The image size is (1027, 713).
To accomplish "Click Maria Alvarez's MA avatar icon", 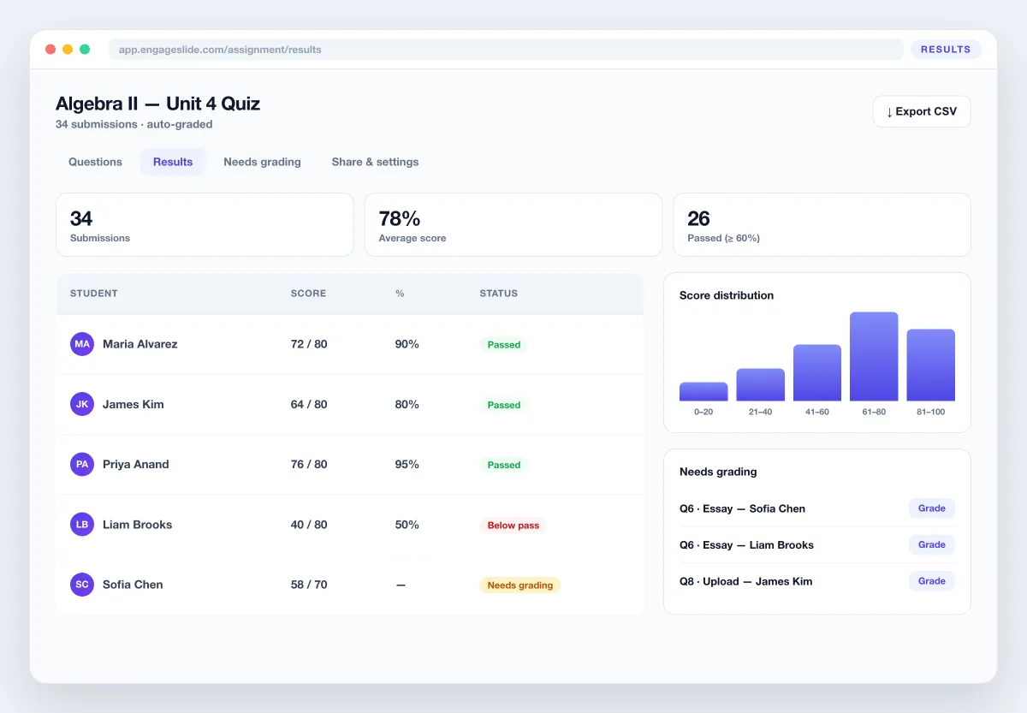I will [x=82, y=344].
